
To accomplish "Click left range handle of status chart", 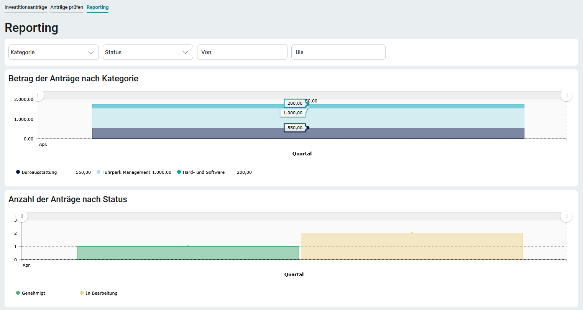I will (x=22, y=216).
